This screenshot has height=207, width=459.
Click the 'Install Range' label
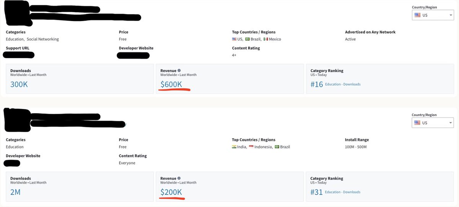357,140
